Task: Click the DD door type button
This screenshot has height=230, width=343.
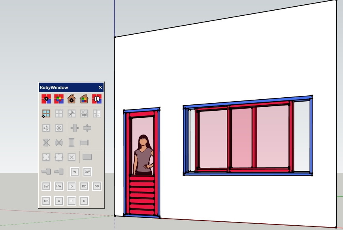Action: pos(84,186)
